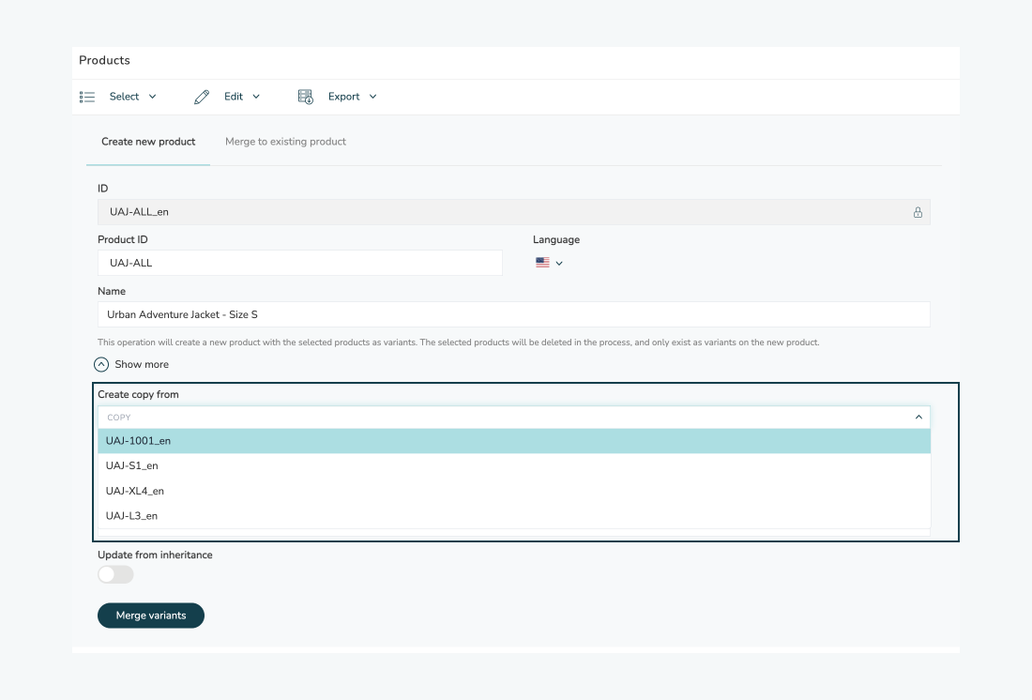Open the Select dropdown menu
Screen dimensions: 1032x700
pos(132,97)
